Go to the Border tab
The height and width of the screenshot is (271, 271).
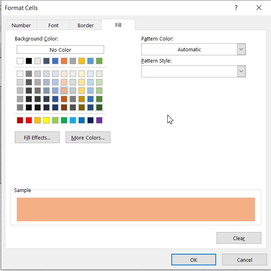coord(86,25)
